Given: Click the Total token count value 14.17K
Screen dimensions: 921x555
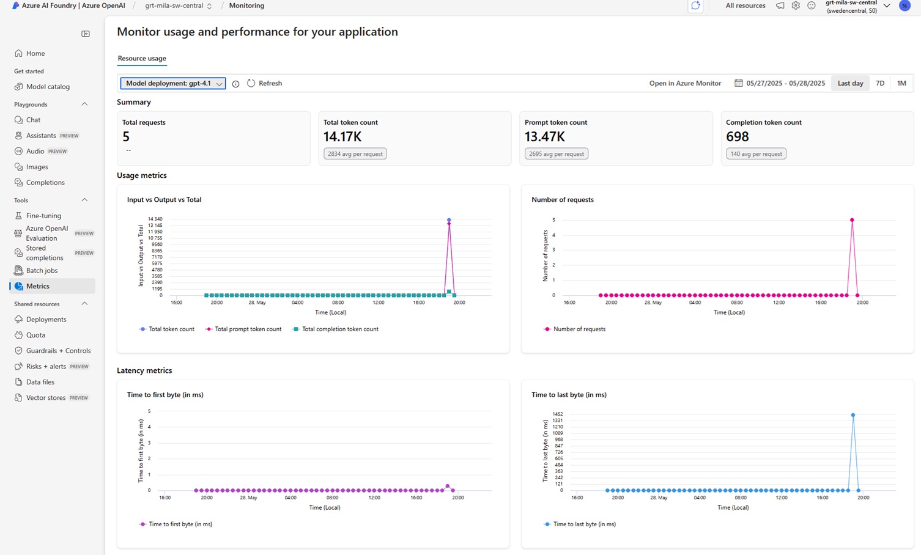Looking at the screenshot, I should (x=342, y=137).
